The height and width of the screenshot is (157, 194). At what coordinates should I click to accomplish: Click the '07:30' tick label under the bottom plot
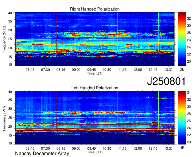tap(45, 148)
